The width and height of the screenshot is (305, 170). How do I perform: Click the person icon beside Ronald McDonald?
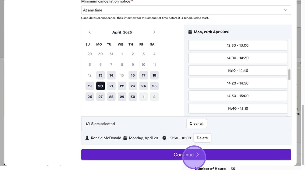[x=87, y=138]
